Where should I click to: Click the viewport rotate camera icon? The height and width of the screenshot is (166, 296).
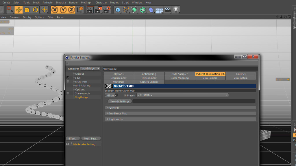[x=285, y=17]
